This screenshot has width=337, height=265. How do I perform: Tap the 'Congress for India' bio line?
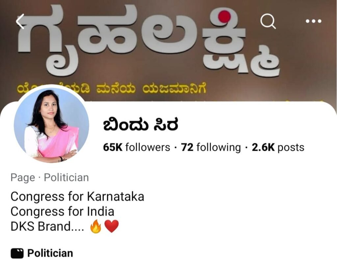[62, 211]
